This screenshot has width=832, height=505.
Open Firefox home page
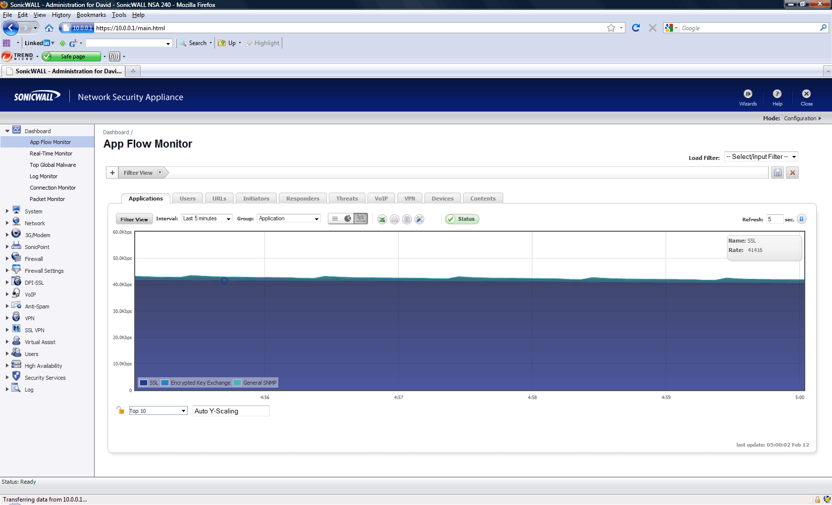(x=49, y=28)
